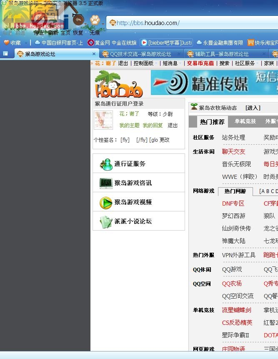Click 更改 to edit the signature

pyautogui.click(x=164, y=140)
